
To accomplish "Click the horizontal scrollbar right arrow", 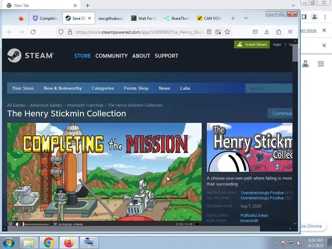I will (x=290, y=229).
